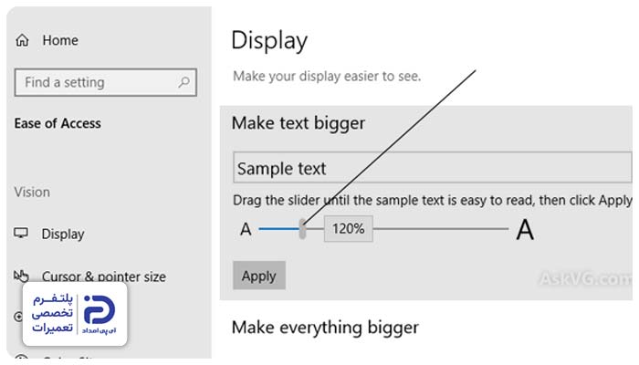This screenshot has width=639, height=365.
Task: Click the Apply button
Action: click(x=259, y=276)
